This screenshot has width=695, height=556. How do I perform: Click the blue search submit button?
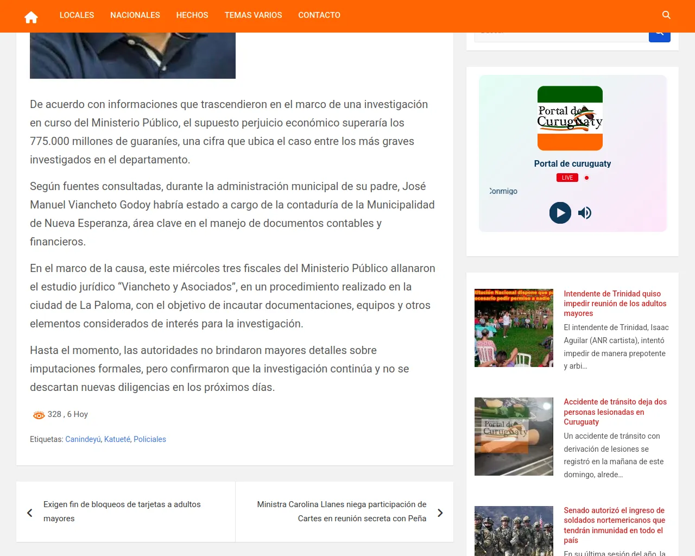point(659,36)
